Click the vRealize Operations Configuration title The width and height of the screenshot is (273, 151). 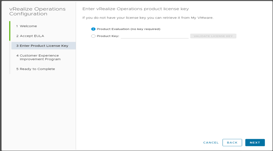37,11
